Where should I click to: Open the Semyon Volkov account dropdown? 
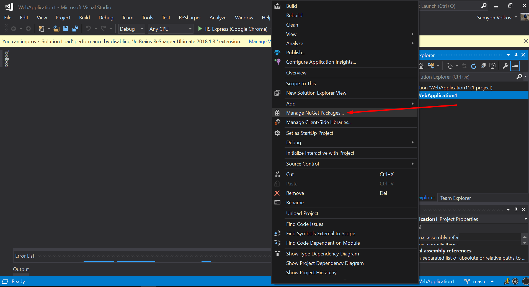tap(516, 17)
